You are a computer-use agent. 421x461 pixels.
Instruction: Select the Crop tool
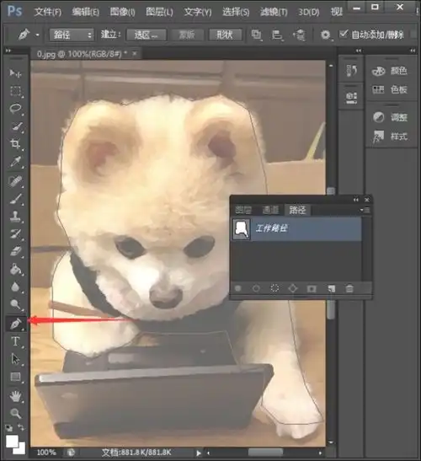tap(15, 144)
